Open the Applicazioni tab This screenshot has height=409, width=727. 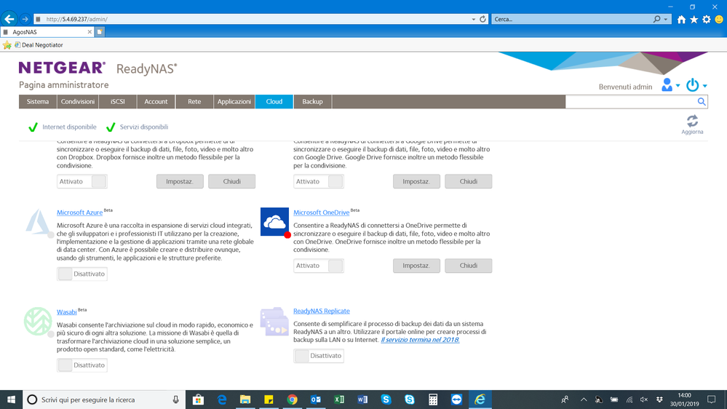pyautogui.click(x=234, y=102)
